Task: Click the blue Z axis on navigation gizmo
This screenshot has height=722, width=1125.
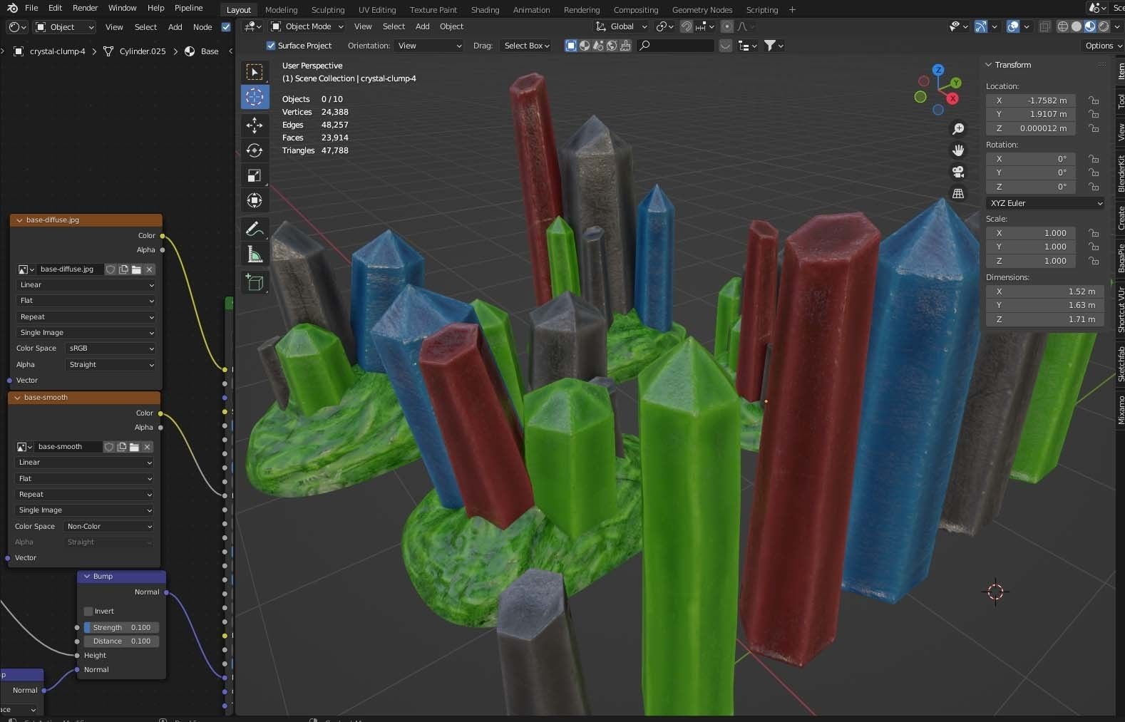Action: point(938,70)
